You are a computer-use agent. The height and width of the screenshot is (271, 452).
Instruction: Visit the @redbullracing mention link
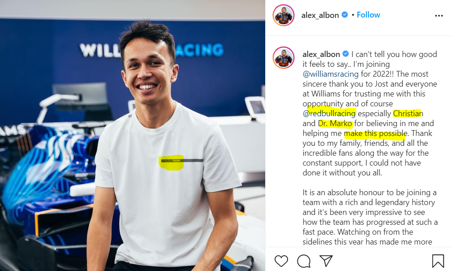(x=329, y=114)
